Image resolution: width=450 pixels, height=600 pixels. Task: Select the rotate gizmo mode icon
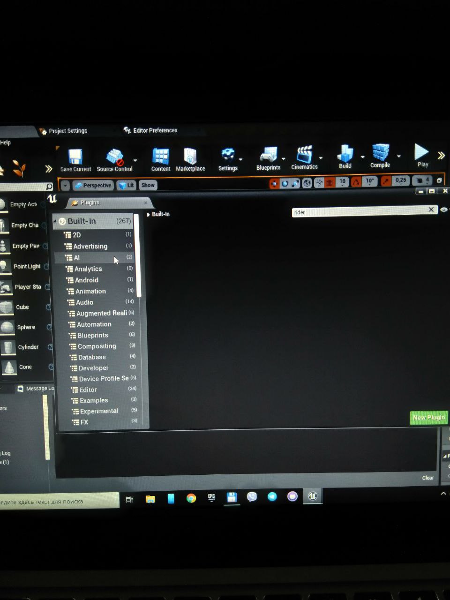(285, 183)
